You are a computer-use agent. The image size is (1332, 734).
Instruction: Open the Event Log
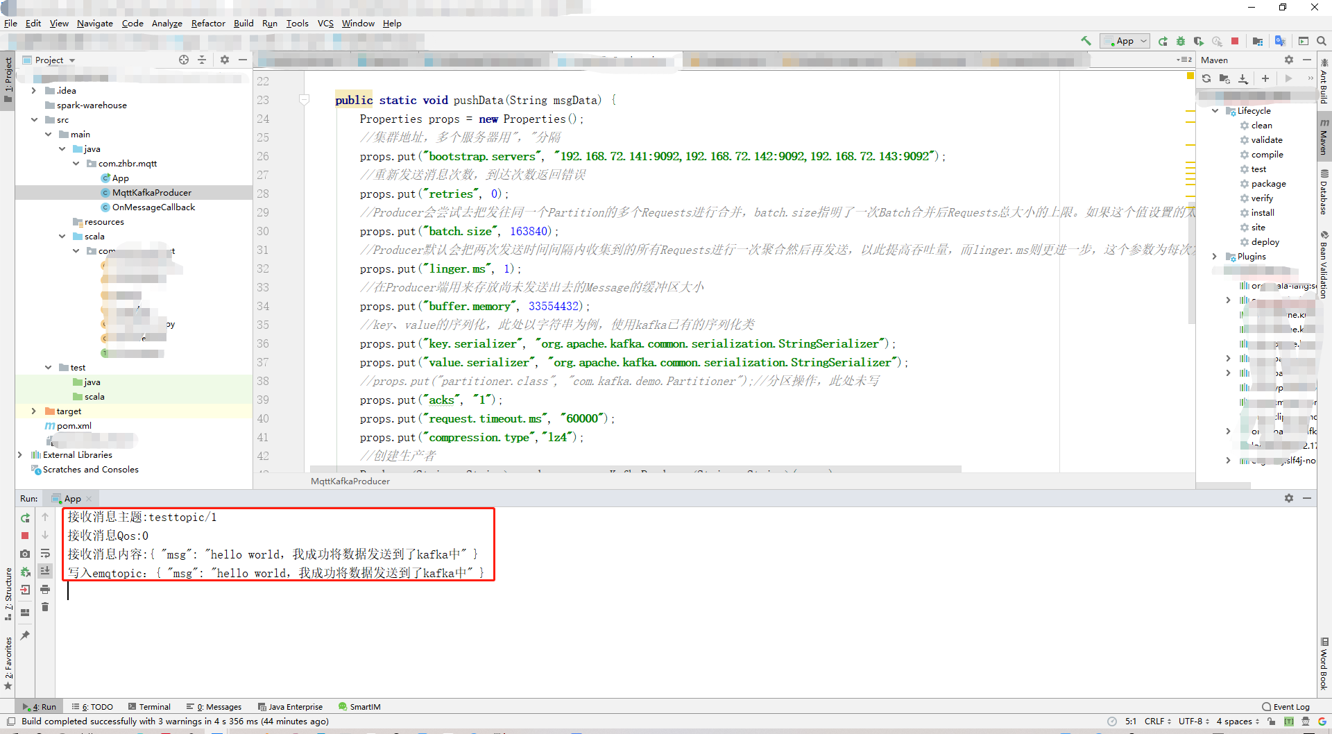[1286, 706]
